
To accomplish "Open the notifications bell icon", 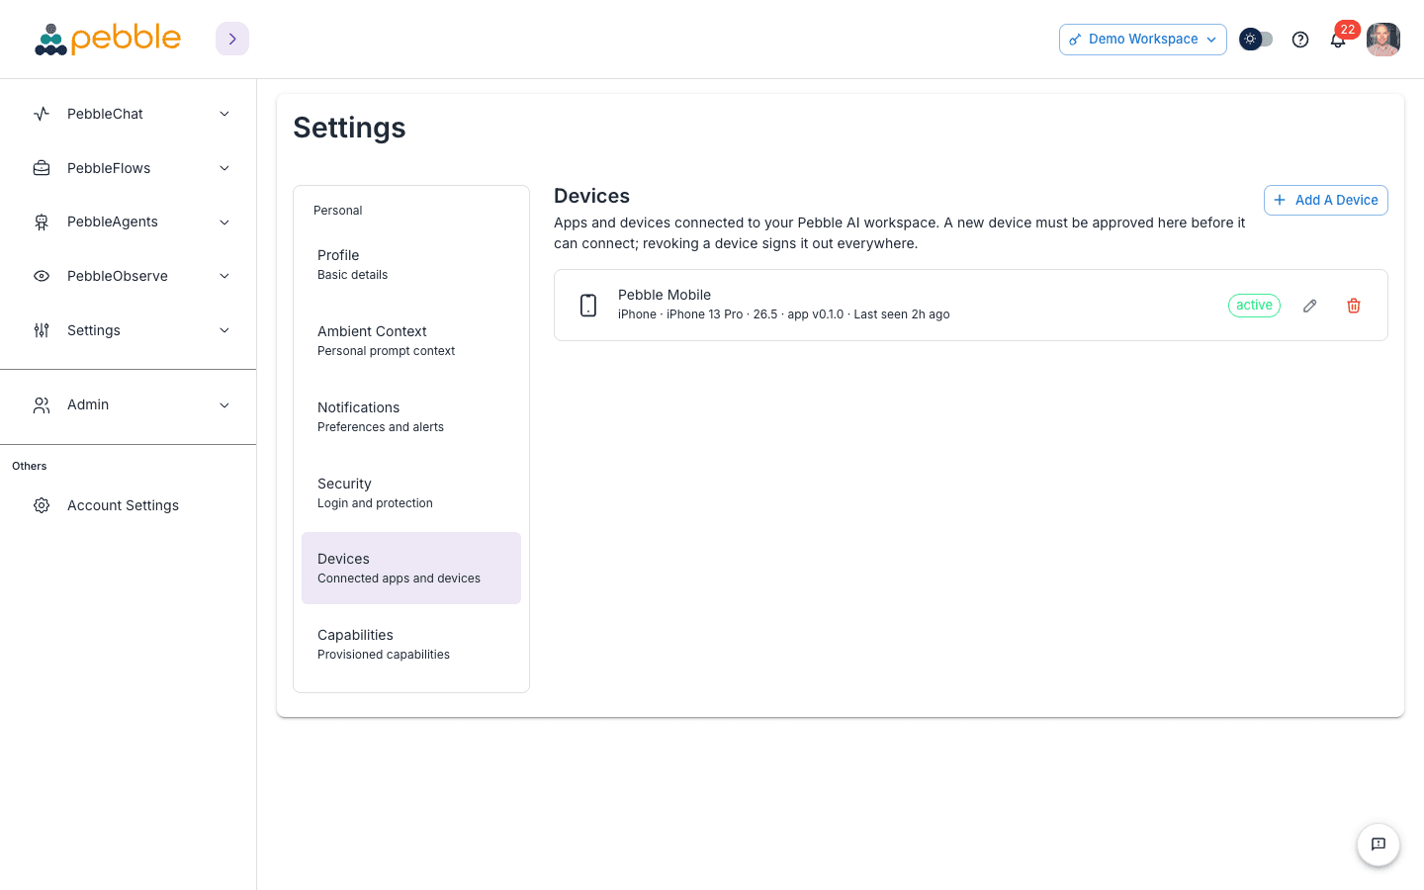I will tap(1338, 40).
